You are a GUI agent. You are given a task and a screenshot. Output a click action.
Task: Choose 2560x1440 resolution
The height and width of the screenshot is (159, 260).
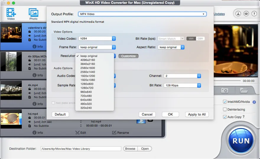(95, 72)
